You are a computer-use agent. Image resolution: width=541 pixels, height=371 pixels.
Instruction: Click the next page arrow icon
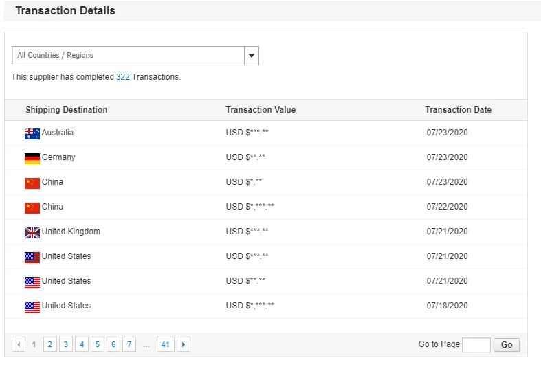[x=184, y=345]
